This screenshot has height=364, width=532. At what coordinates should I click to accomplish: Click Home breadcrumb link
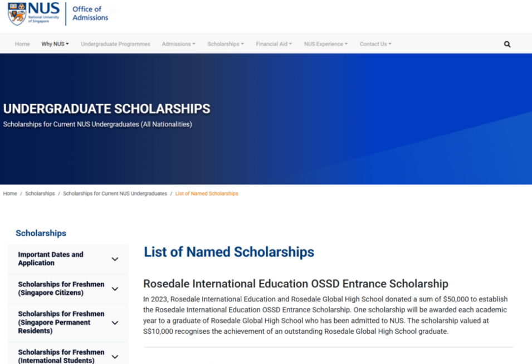tap(10, 193)
